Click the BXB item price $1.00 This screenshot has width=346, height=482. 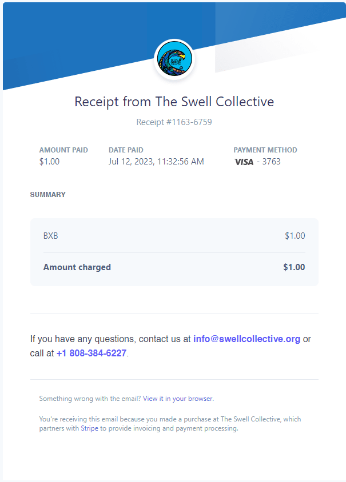[x=295, y=235]
